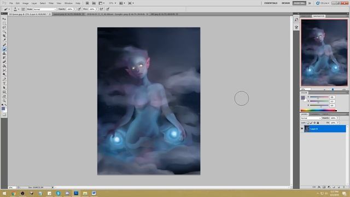
Task: Open the Opacity dropdown arrow in options bar
Action: [74, 9]
